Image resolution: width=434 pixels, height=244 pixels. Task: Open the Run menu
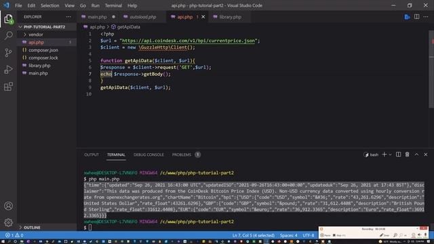95,5
